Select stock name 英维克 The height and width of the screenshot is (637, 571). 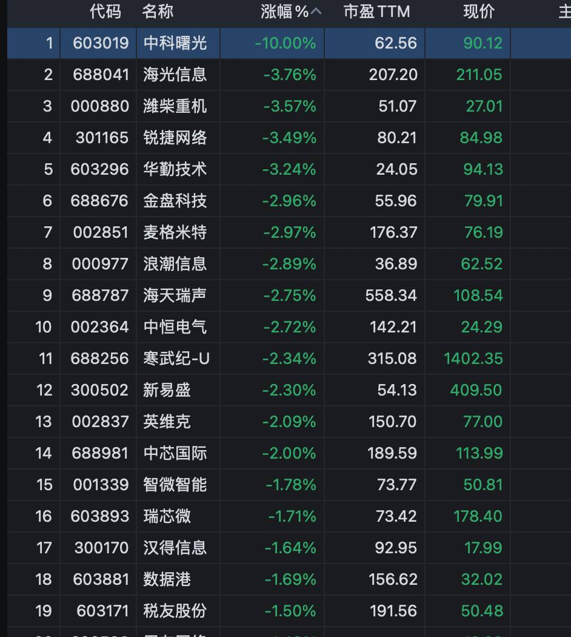click(x=167, y=422)
